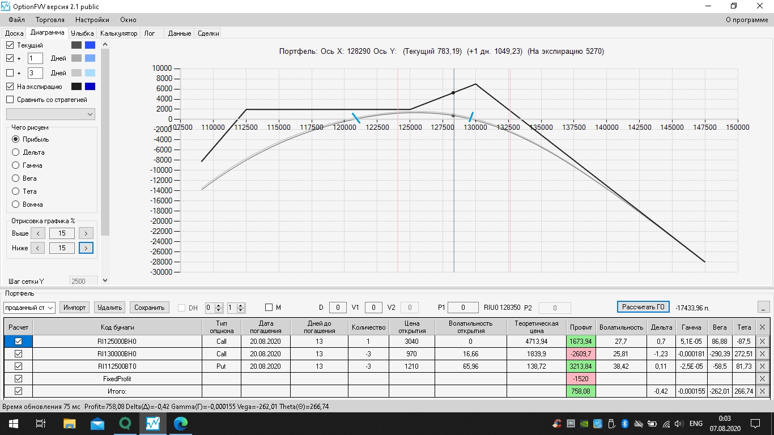Viewport: 774px width, 435px height.
Task: Decrease Ниже percent with left arrow
Action: 37,248
